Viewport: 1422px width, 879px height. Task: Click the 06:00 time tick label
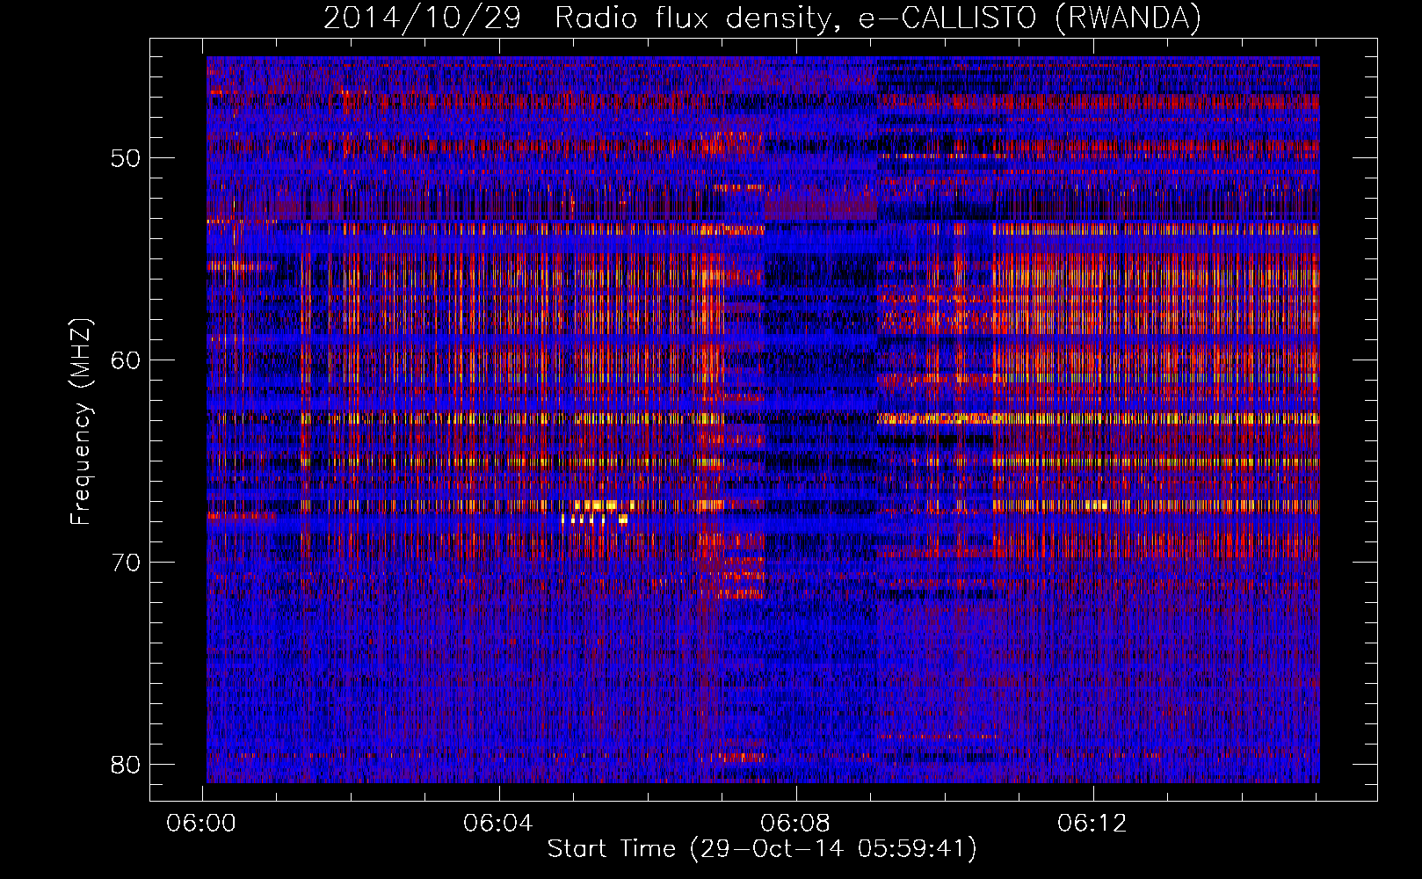click(201, 823)
